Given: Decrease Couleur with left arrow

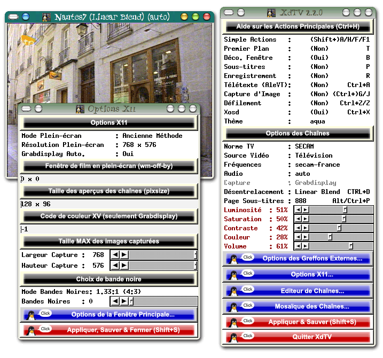Looking at the screenshot, I should pyautogui.click(x=299, y=237).
